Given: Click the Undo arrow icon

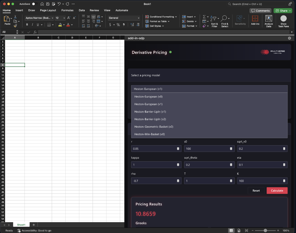Looking at the screenshot, I should coord(59,4).
